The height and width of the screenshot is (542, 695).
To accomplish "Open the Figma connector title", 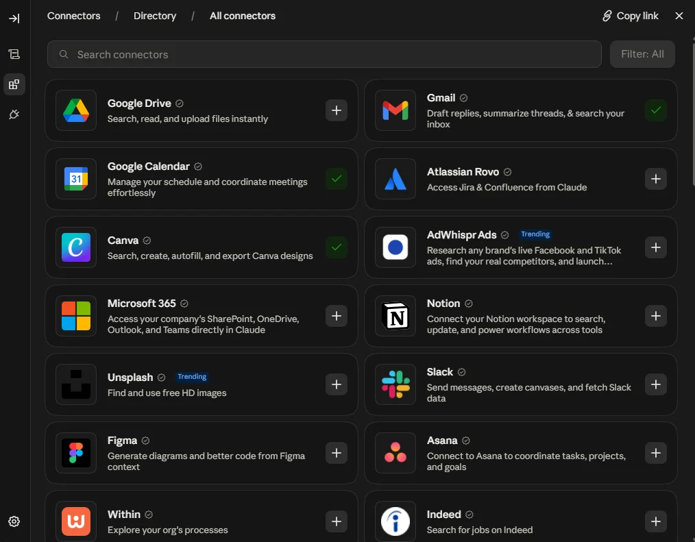I will pyautogui.click(x=122, y=441).
